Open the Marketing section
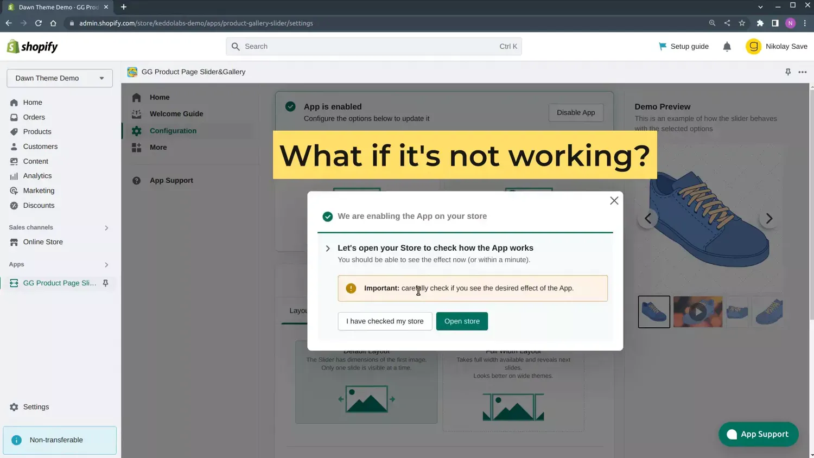Image resolution: width=814 pixels, height=458 pixels. pos(39,190)
